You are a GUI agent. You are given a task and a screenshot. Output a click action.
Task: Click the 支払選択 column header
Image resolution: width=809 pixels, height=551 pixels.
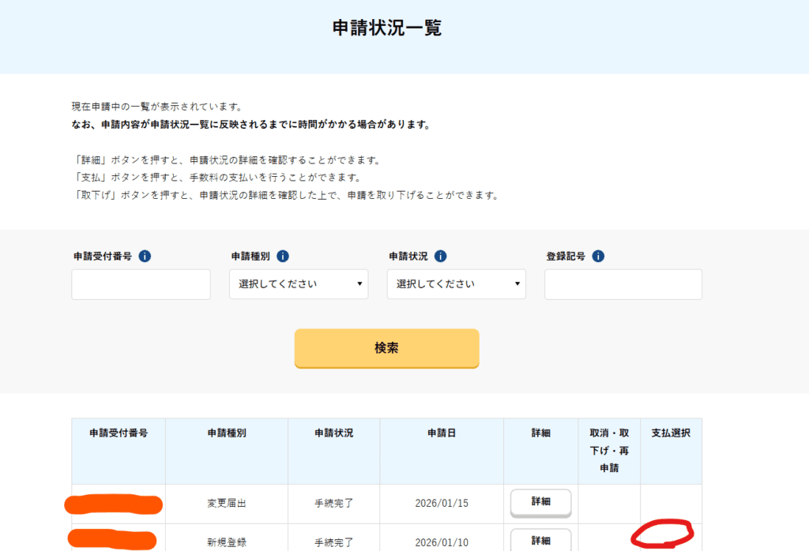(x=671, y=433)
